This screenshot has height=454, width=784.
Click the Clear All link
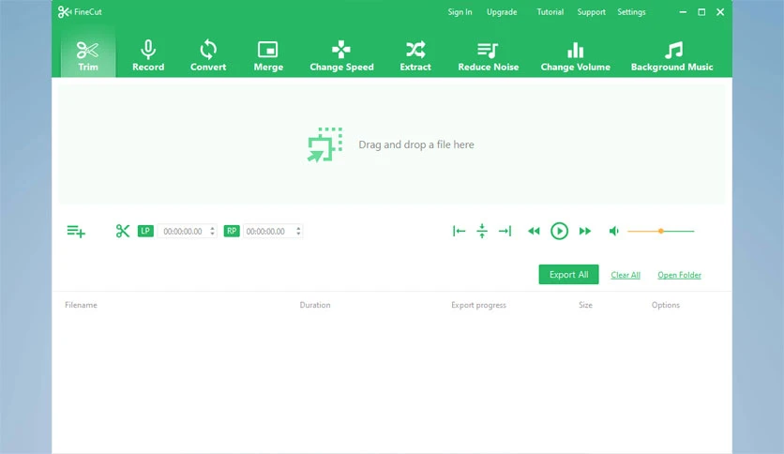pos(625,275)
